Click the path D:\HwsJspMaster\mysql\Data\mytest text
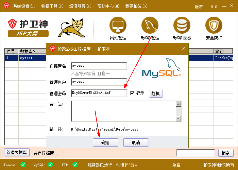This screenshot has width=238, height=170. pyautogui.click(x=105, y=130)
